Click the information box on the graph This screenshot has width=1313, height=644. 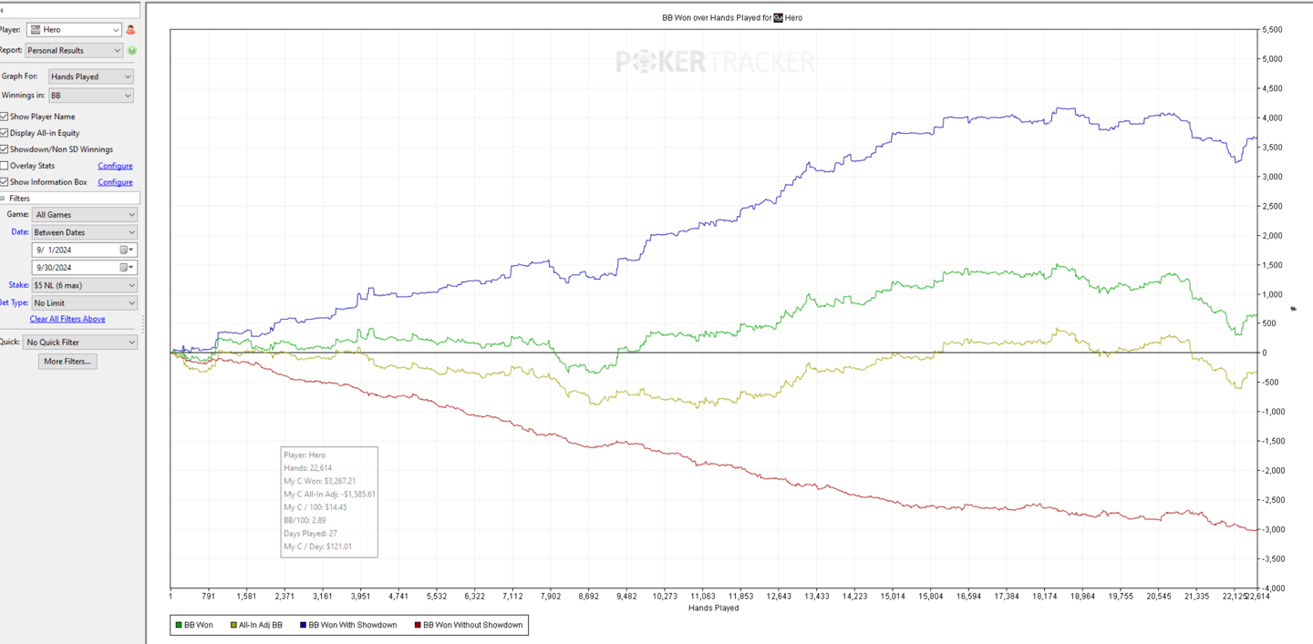[328, 501]
